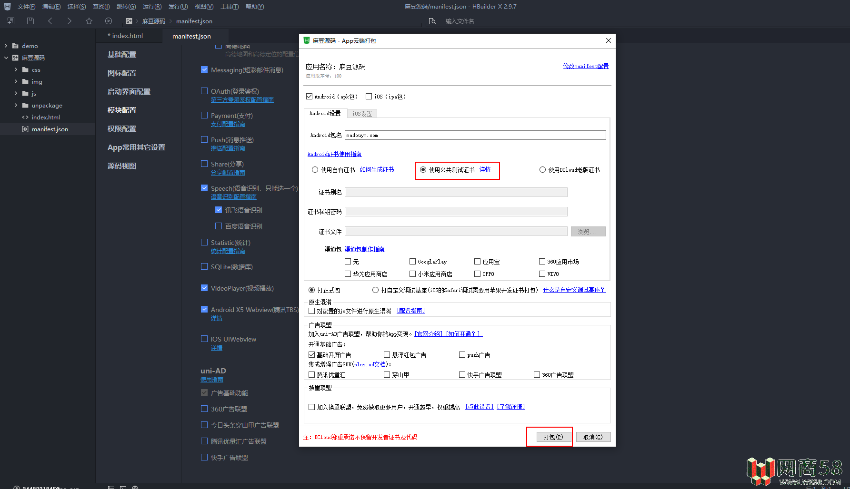Check the 华为应用商店 channel checkbox
The width and height of the screenshot is (850, 489).
pos(348,274)
